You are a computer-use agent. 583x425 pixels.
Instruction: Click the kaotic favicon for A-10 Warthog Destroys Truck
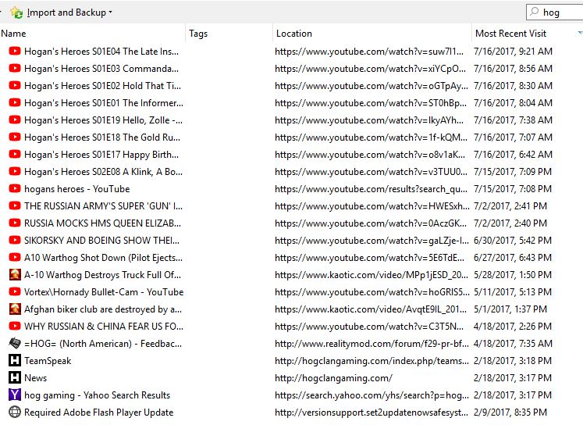coord(15,274)
